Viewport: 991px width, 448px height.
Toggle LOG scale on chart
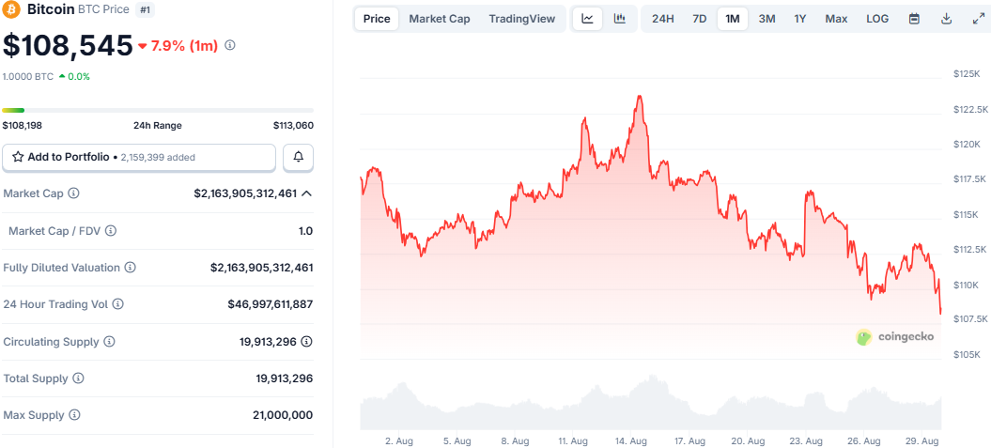pos(877,19)
